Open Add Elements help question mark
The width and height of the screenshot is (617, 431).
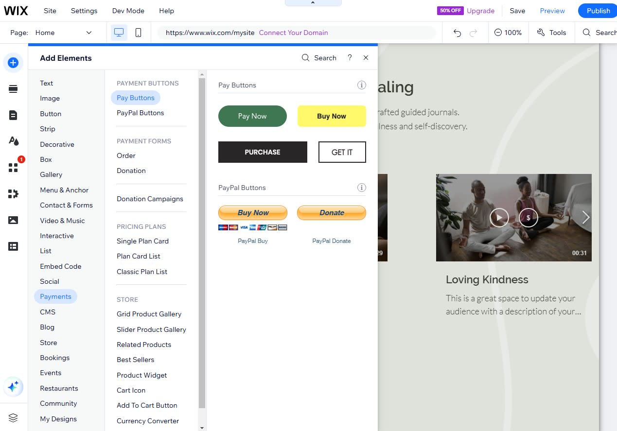click(x=350, y=58)
